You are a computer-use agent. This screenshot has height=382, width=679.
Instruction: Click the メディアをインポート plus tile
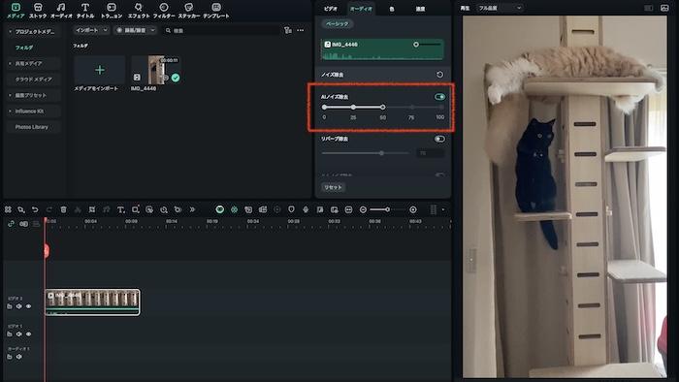(x=100, y=70)
